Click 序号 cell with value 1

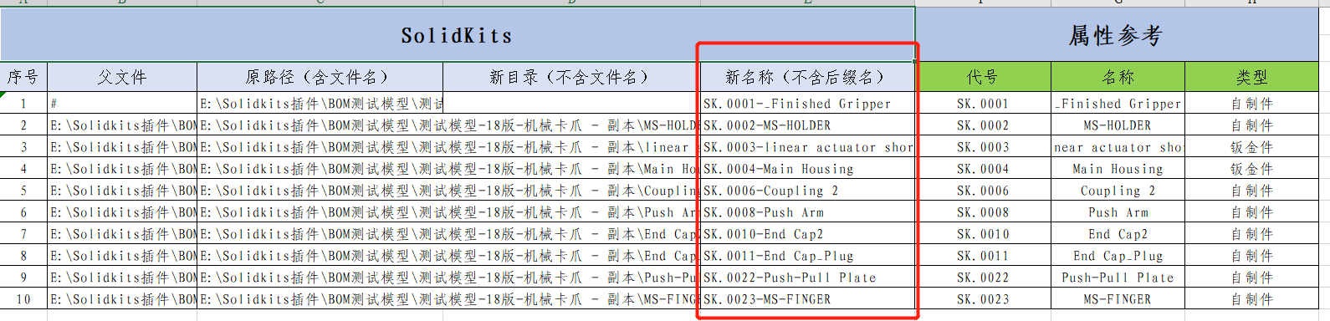[x=23, y=104]
